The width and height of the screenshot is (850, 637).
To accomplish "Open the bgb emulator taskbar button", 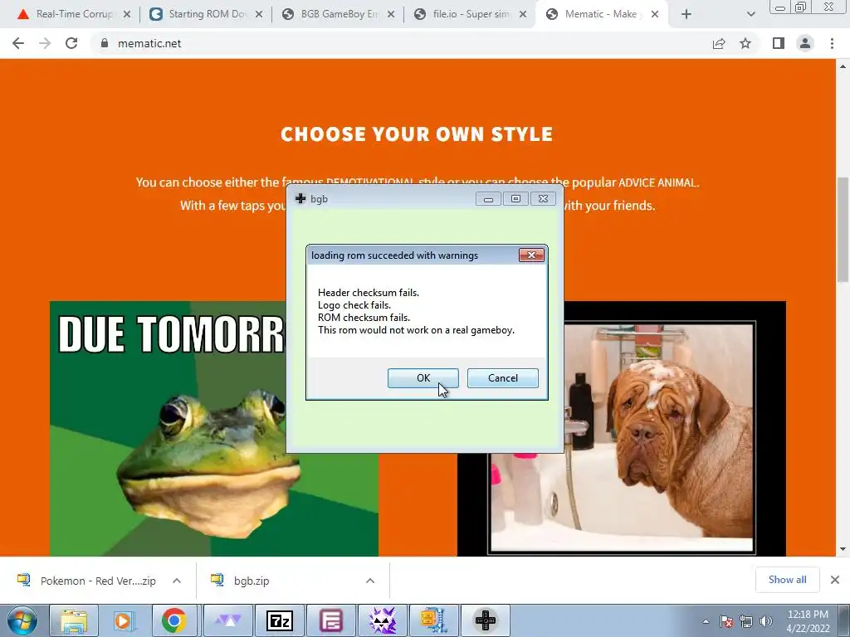I will point(485,620).
